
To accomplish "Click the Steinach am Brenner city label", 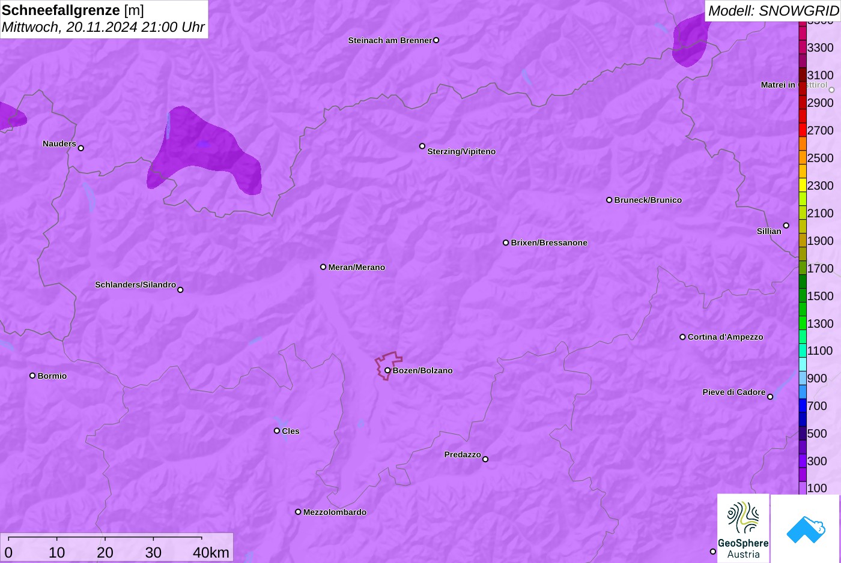I will (390, 40).
